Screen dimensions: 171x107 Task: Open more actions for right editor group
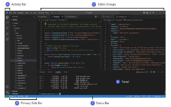click(163, 17)
